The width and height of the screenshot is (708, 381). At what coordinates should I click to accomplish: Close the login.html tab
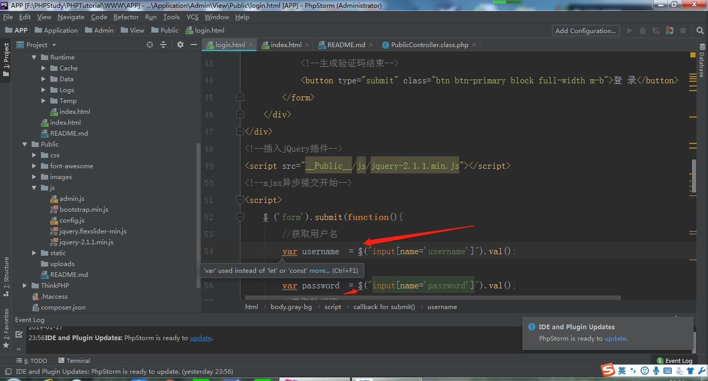[251, 45]
